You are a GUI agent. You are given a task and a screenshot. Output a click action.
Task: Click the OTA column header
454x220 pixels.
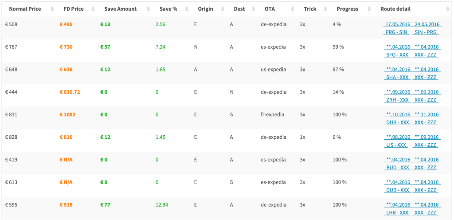[270, 9]
